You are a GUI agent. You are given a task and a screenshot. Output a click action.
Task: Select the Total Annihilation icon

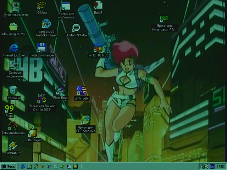pos(13,126)
